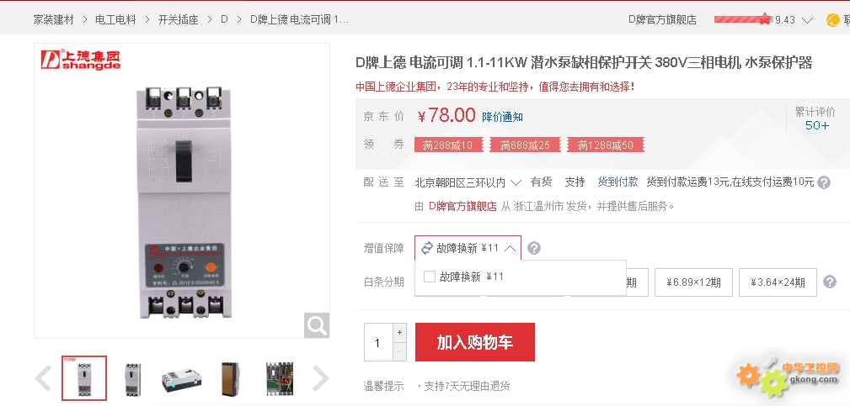
Task: Expand the 北京朝阳区三环以内 delivery dropdown
Action: [468, 182]
